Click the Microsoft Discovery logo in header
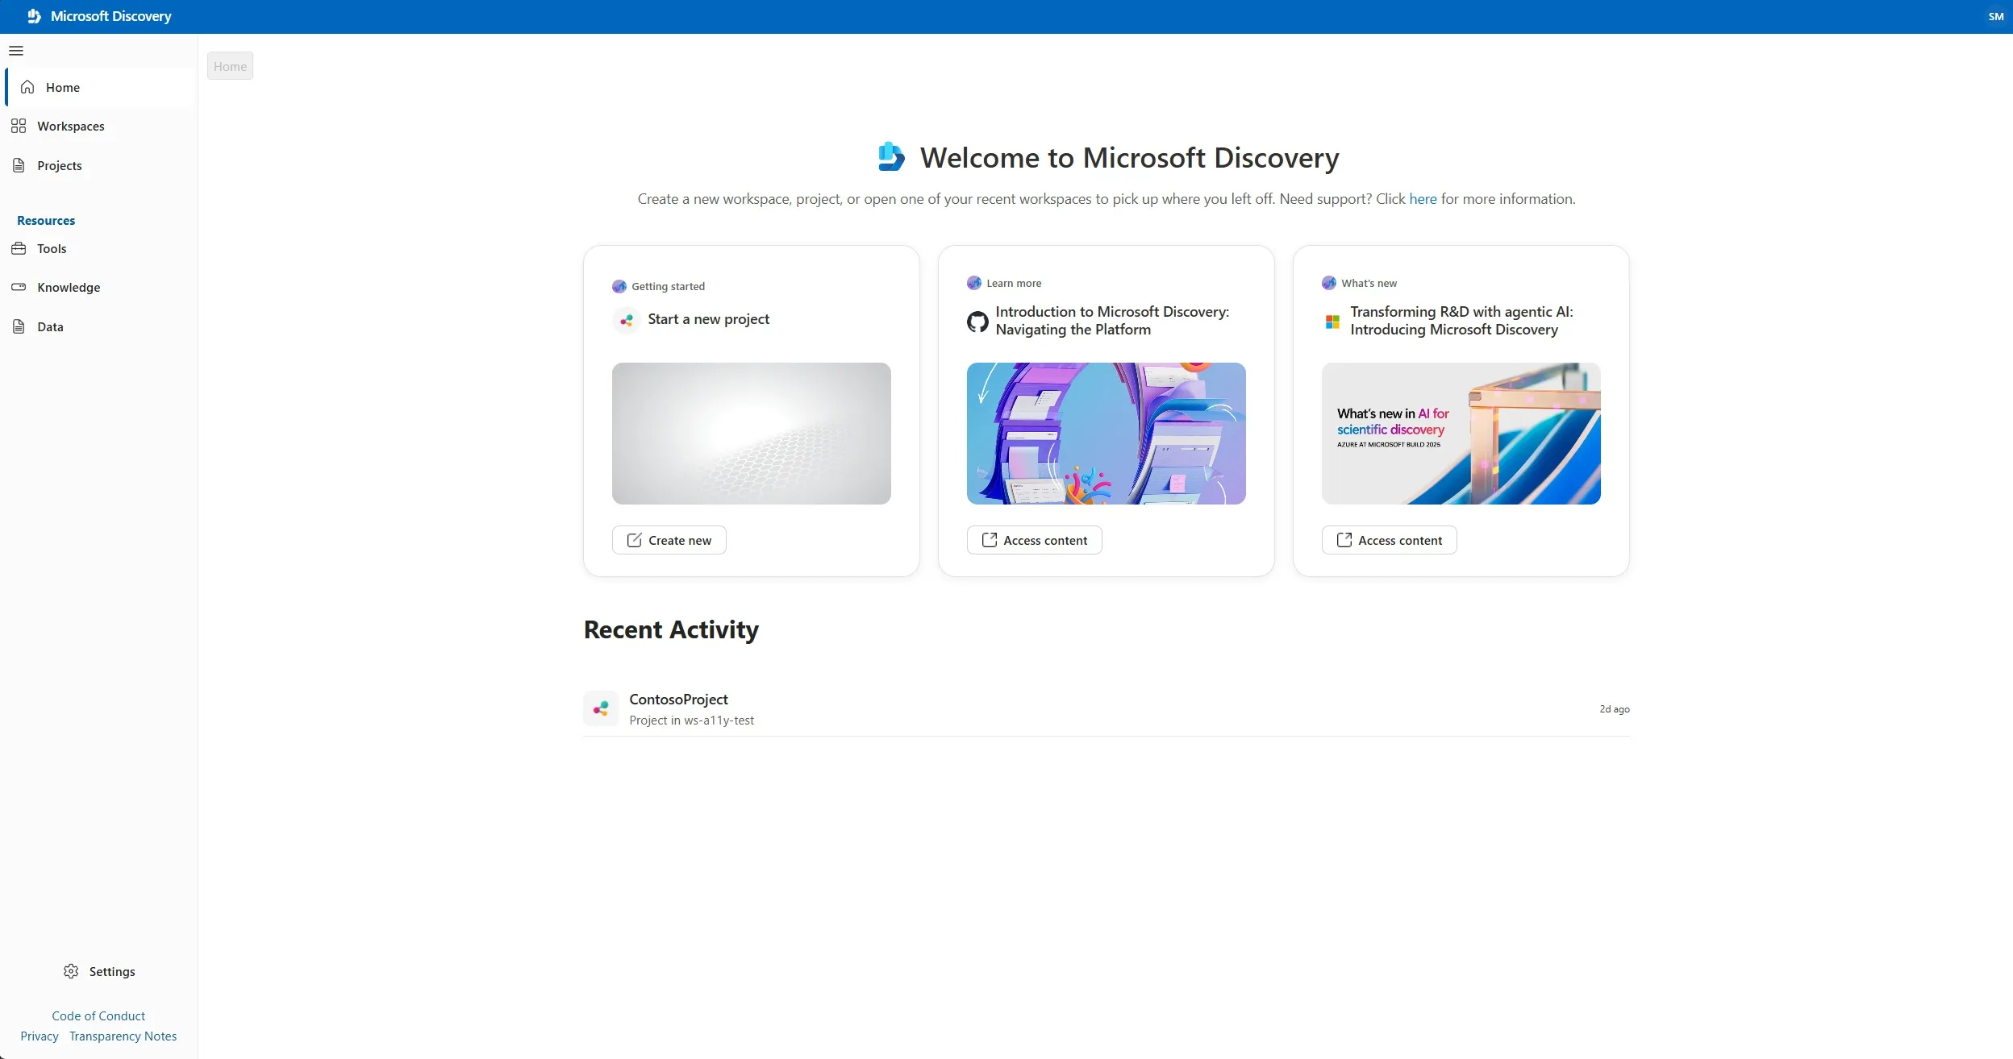The width and height of the screenshot is (2013, 1059). coord(34,16)
